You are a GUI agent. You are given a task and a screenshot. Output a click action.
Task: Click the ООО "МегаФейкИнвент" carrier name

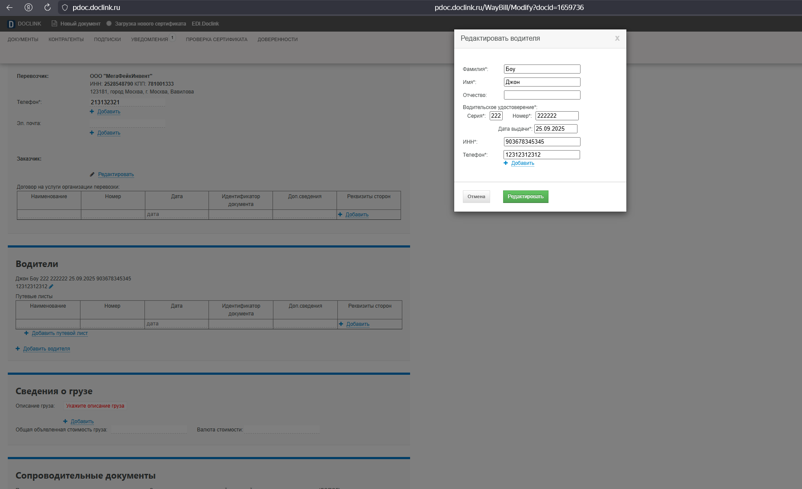pos(121,76)
